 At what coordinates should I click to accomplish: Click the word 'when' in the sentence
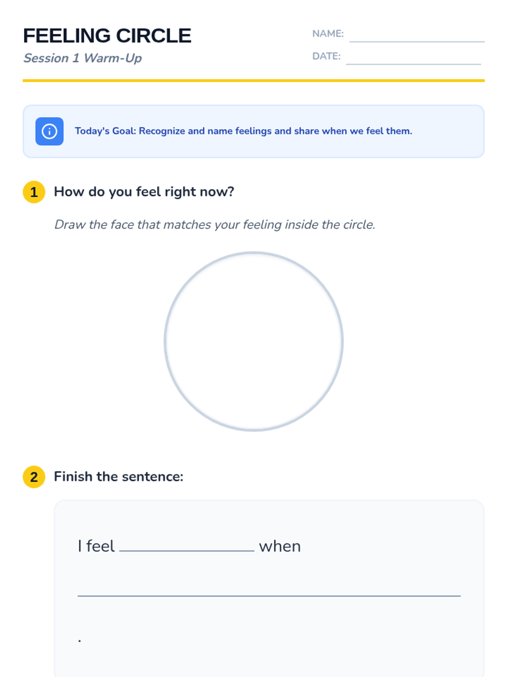pos(280,546)
